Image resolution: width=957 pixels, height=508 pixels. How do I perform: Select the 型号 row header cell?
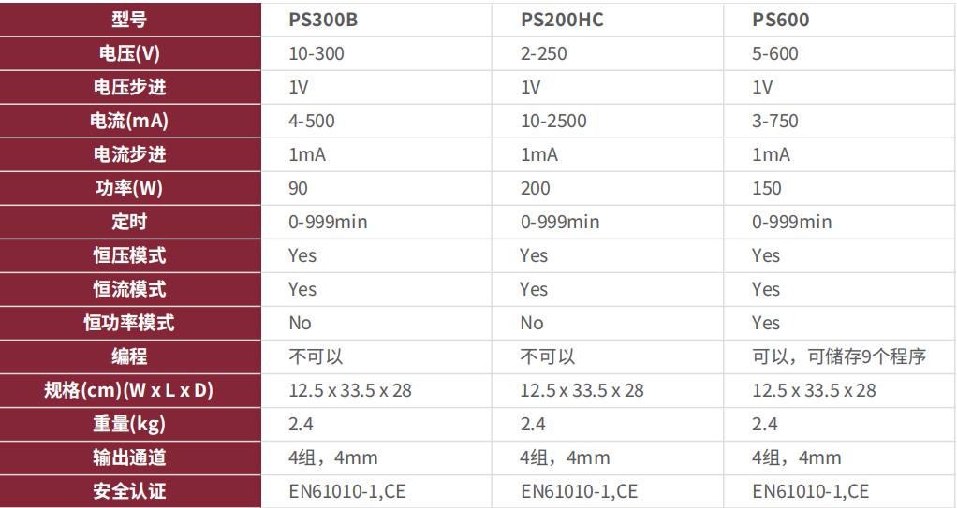129,20
